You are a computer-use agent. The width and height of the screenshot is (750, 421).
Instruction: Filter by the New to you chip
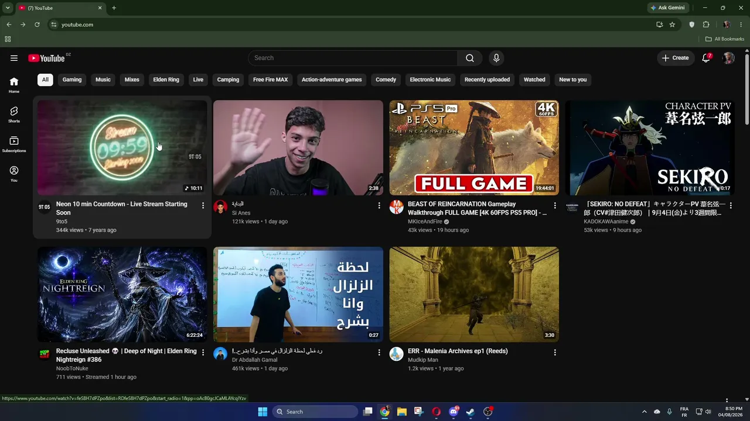pos(573,80)
